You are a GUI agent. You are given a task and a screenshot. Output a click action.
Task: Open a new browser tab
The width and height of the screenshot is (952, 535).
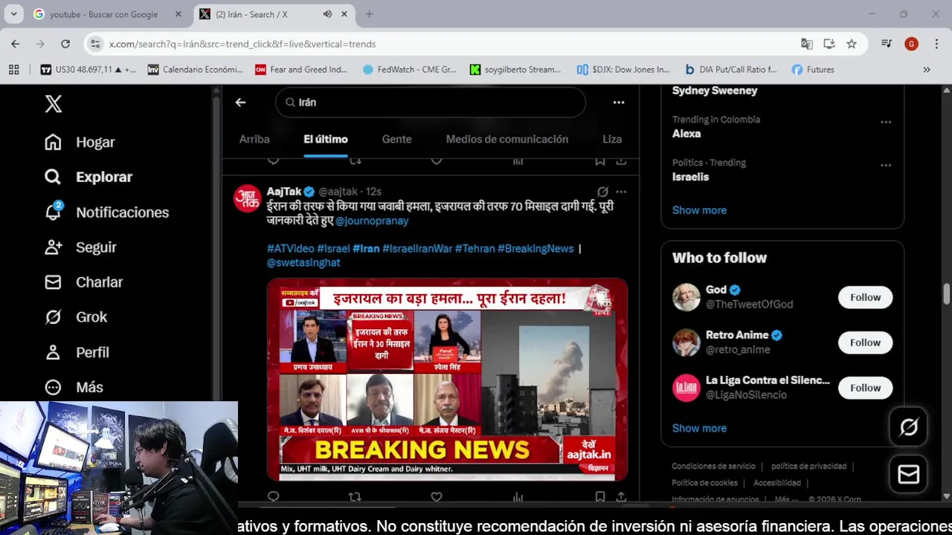pos(369,14)
